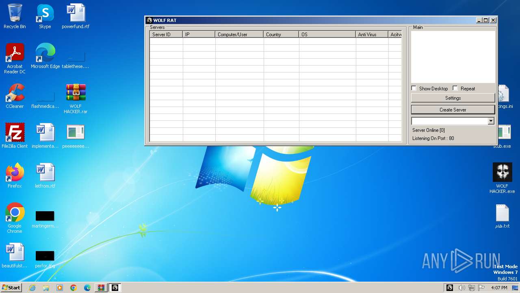This screenshot has height=293, width=520.
Task: Open Action Center flag tray icon
Action: click(x=481, y=288)
